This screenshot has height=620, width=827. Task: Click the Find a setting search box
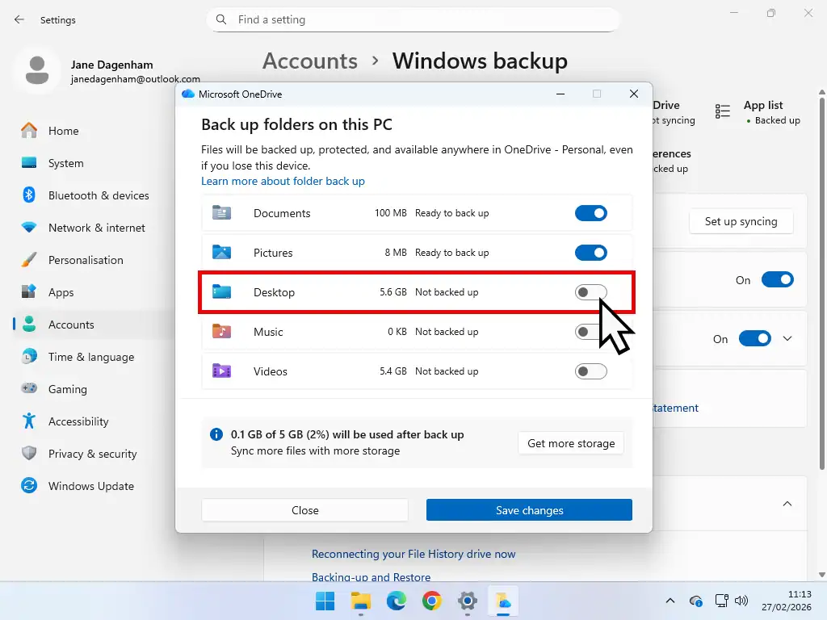[x=413, y=19]
